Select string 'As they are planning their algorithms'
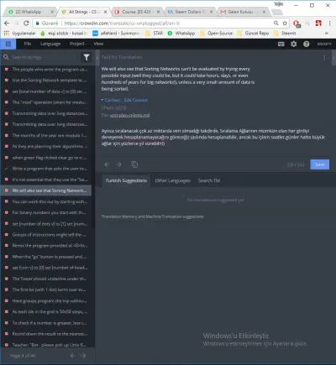336x365 pixels. [47, 147]
